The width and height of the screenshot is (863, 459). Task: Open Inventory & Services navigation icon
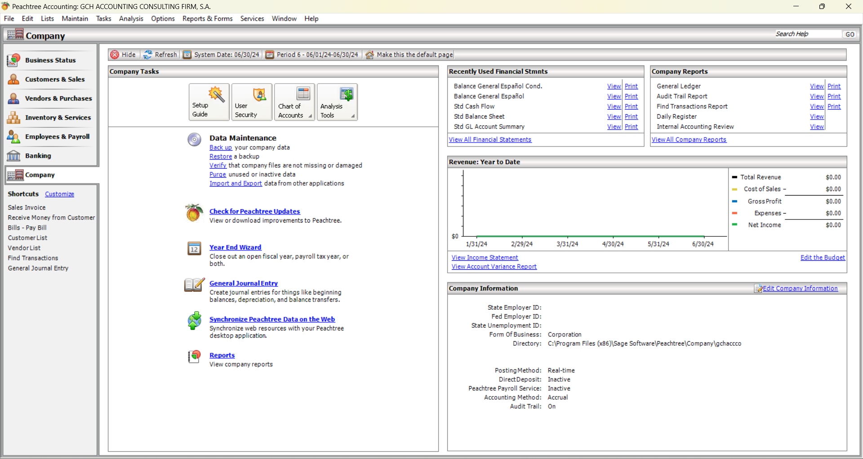[x=13, y=117]
